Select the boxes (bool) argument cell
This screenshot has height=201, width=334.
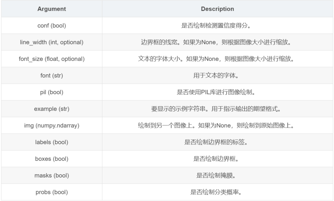52,159
